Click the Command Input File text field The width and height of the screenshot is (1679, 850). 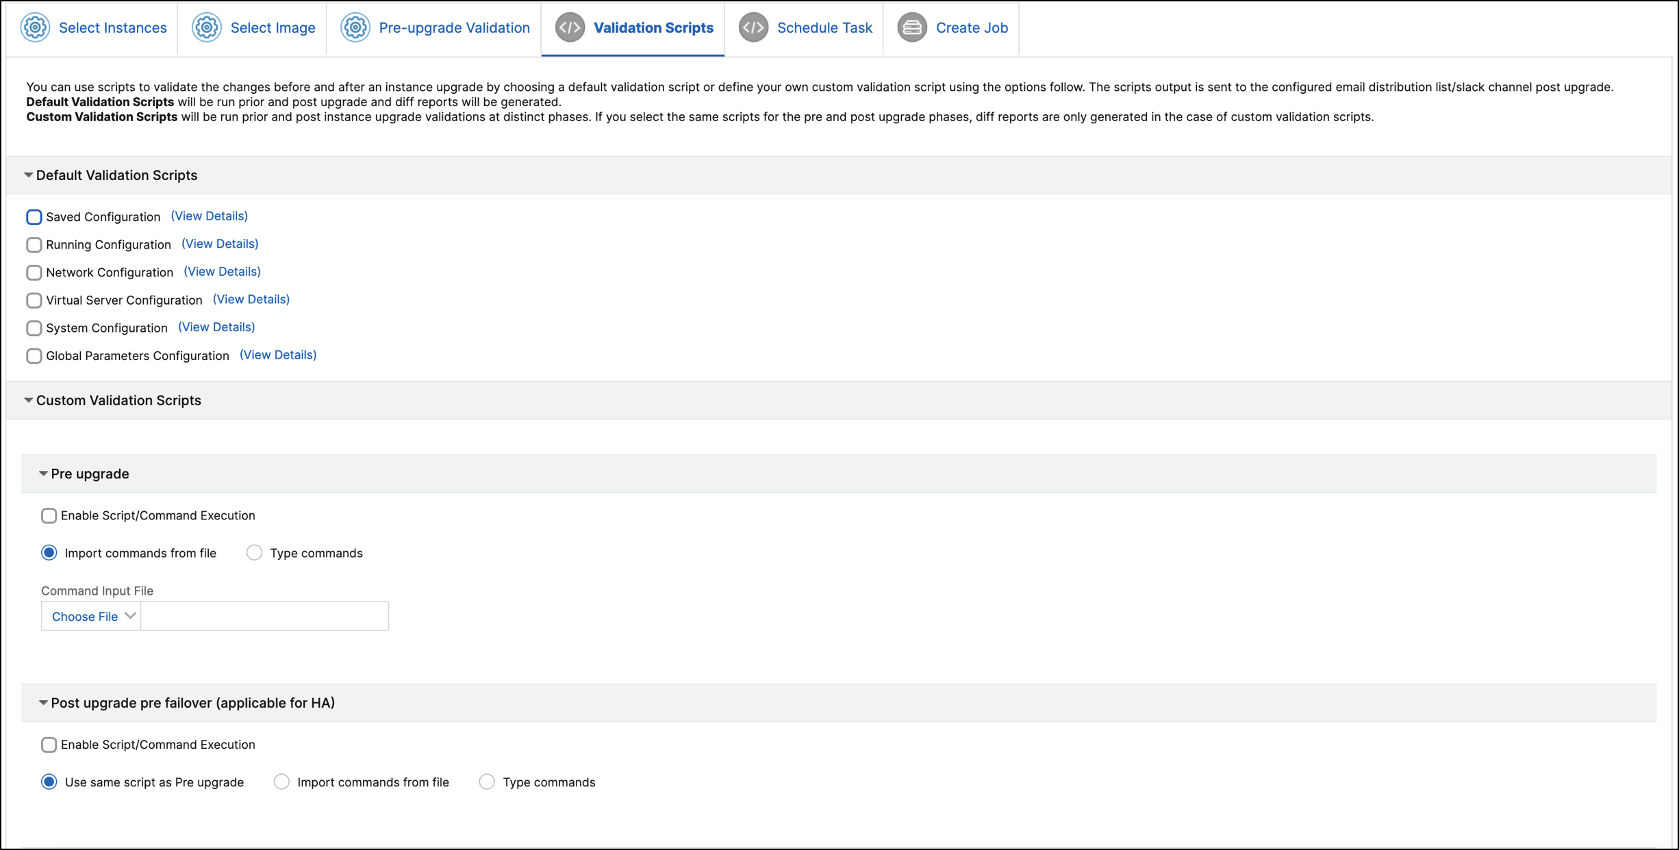click(x=265, y=616)
